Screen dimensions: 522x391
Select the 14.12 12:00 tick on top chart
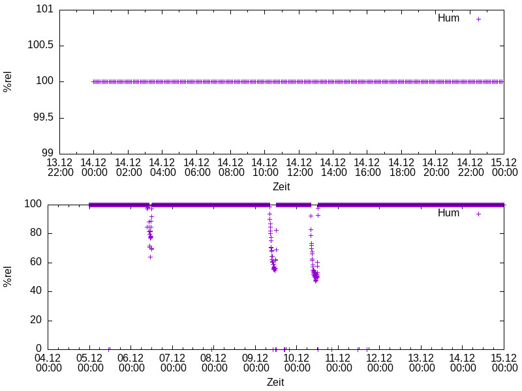[299, 167]
